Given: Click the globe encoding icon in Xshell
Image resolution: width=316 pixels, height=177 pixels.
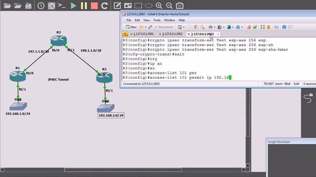Looking at the screenshot, I should pyautogui.click(x=229, y=27).
